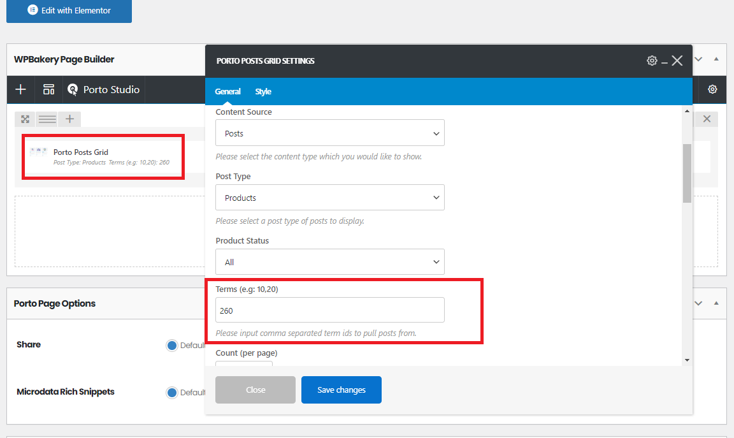734x438 pixels.
Task: Select Microdata Rich Snippets Default radio button
Action: 172,393
